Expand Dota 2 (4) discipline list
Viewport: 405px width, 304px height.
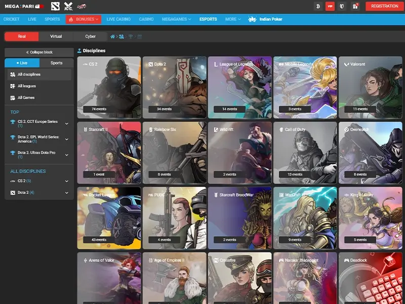67,193
